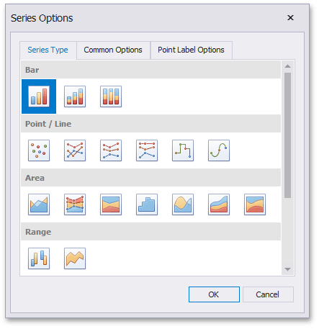319x329 pixels.
Task: Select the Range Bar series icon
Action: pyautogui.click(x=39, y=258)
